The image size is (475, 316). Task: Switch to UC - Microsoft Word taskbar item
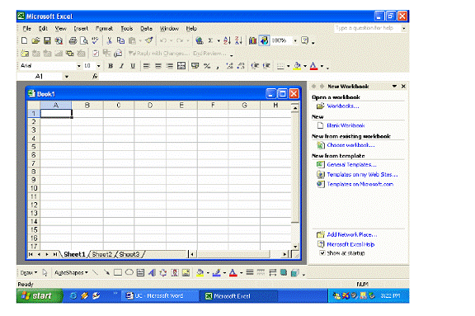point(160,296)
